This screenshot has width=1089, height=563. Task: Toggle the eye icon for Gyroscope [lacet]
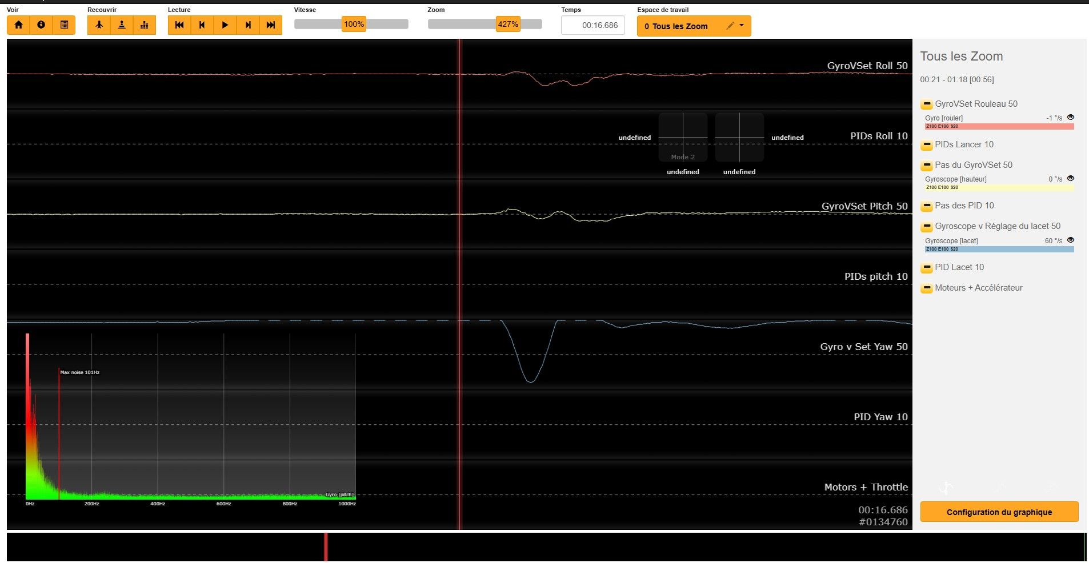tap(1071, 240)
